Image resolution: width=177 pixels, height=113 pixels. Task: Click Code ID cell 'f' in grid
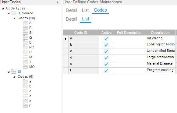(84, 71)
